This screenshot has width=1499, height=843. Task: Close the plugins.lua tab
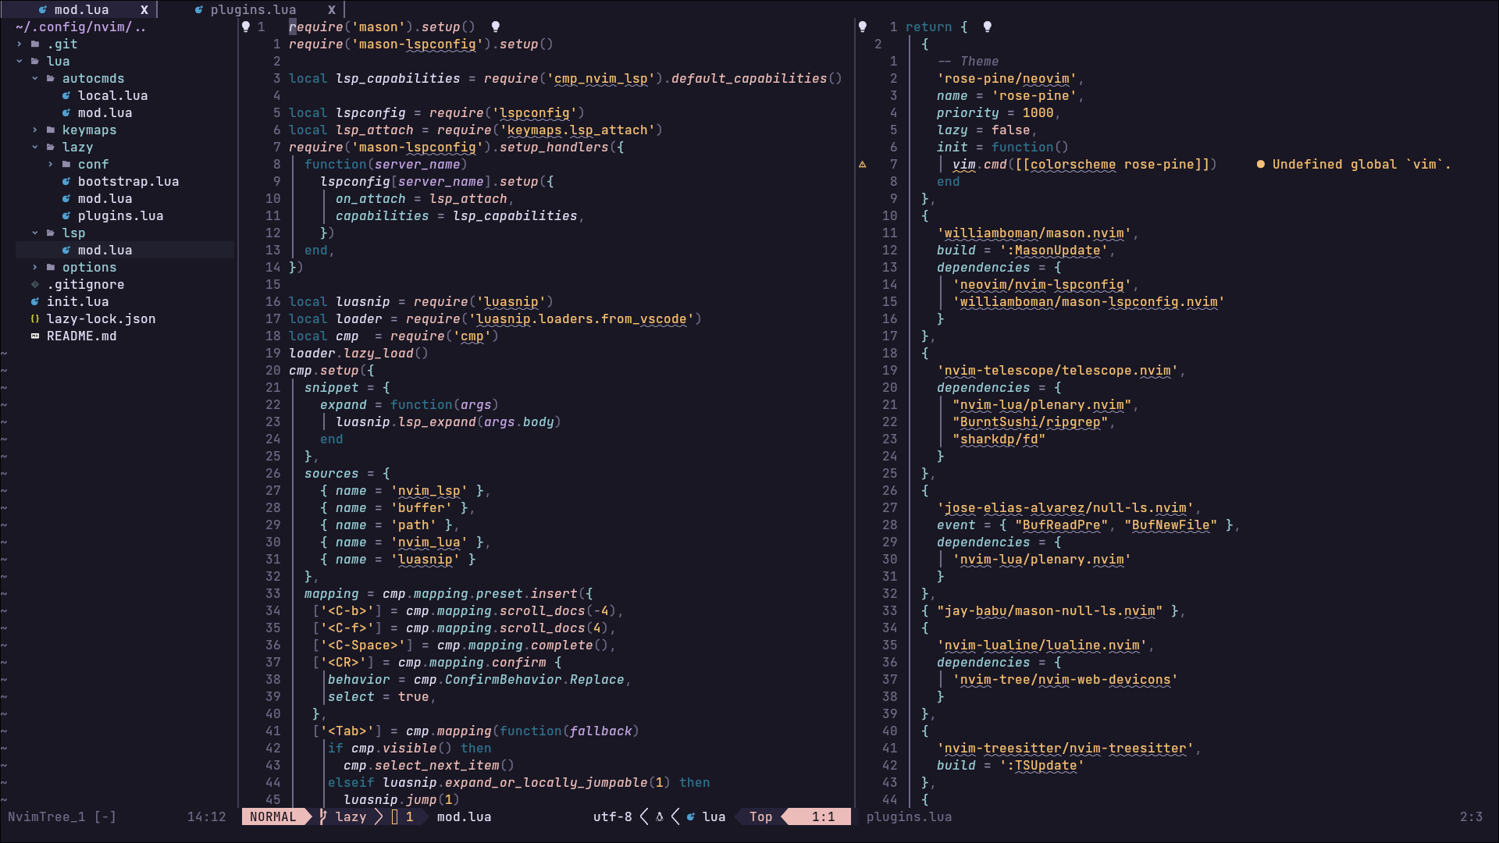(x=332, y=10)
